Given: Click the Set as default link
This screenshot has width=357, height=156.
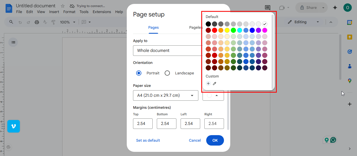Looking at the screenshot, I should pos(148,140).
